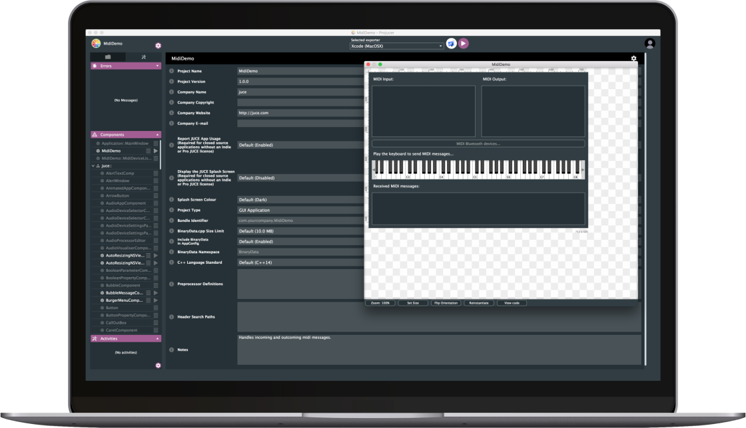Collapse the juce:: tree node
Screen dimensions: 746x428
(x=94, y=165)
